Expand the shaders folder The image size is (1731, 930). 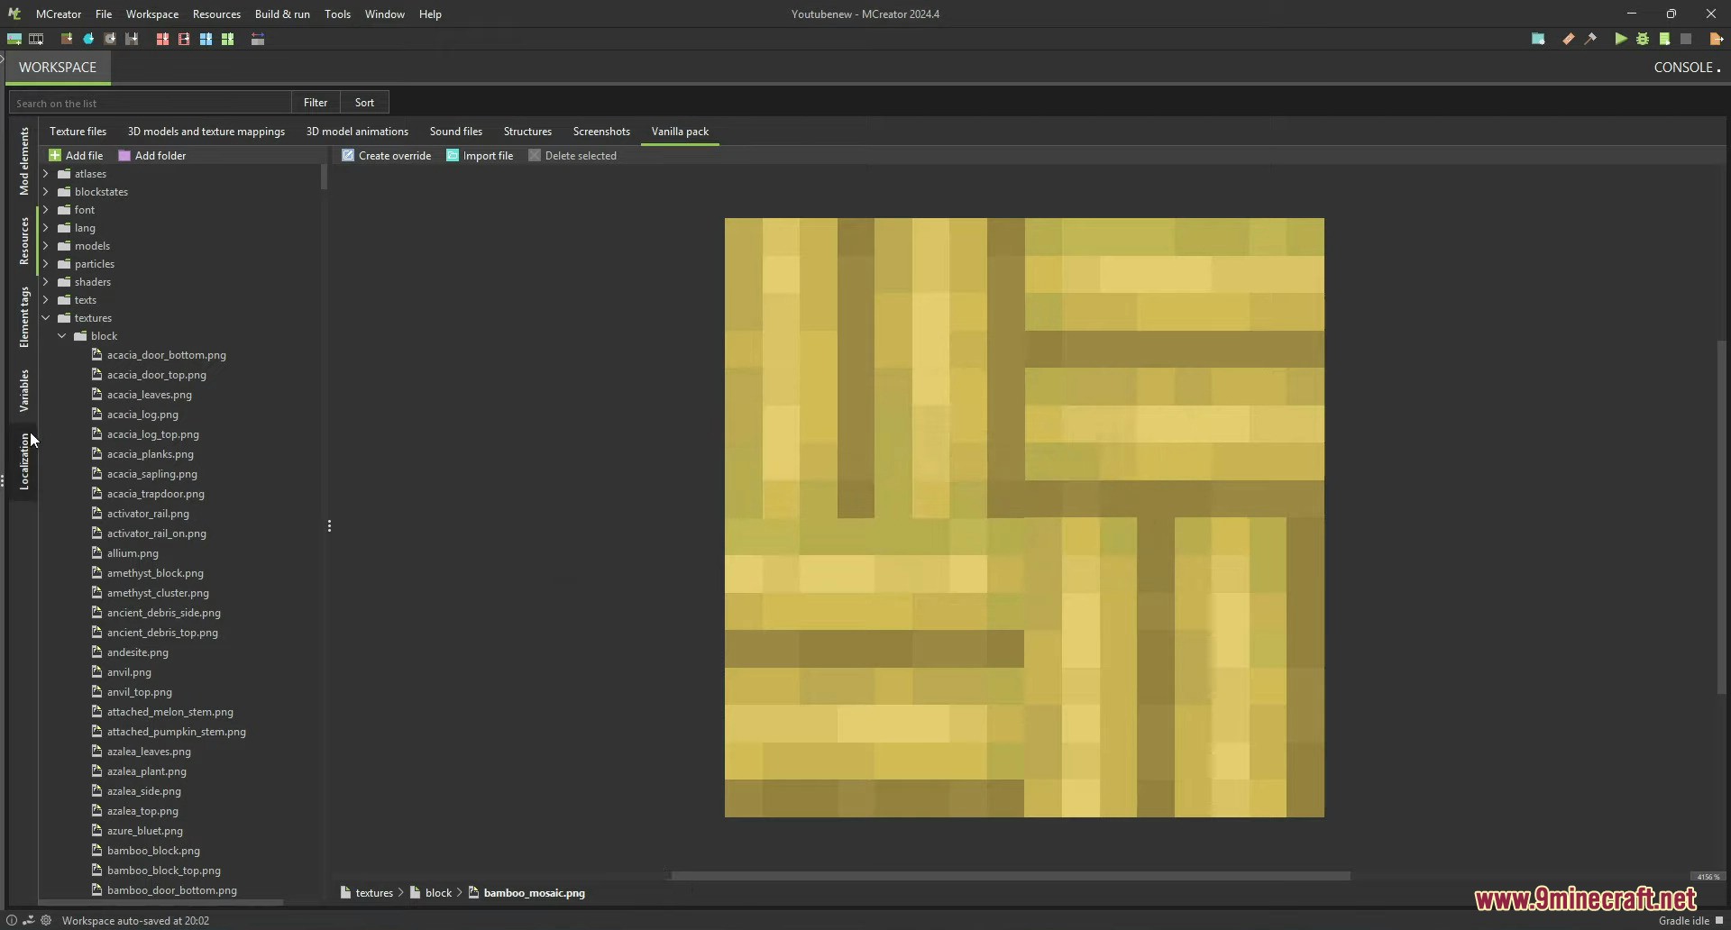coord(46,282)
